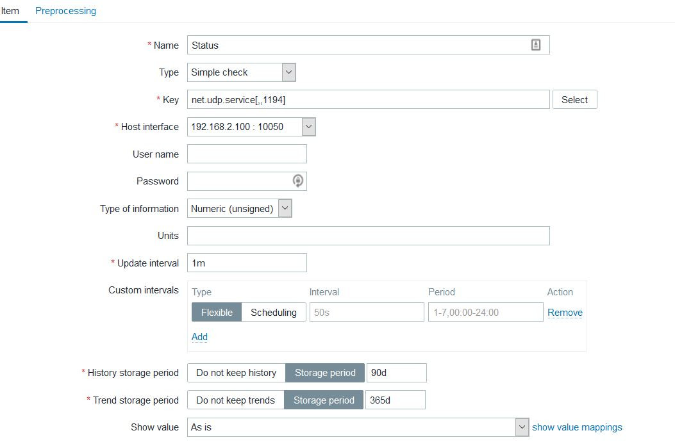Remove the custom interval row

(x=565, y=313)
